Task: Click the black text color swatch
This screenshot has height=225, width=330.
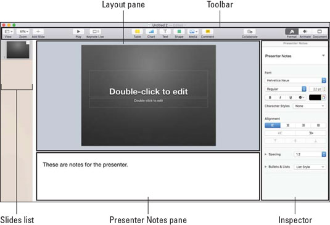Action: (315, 97)
